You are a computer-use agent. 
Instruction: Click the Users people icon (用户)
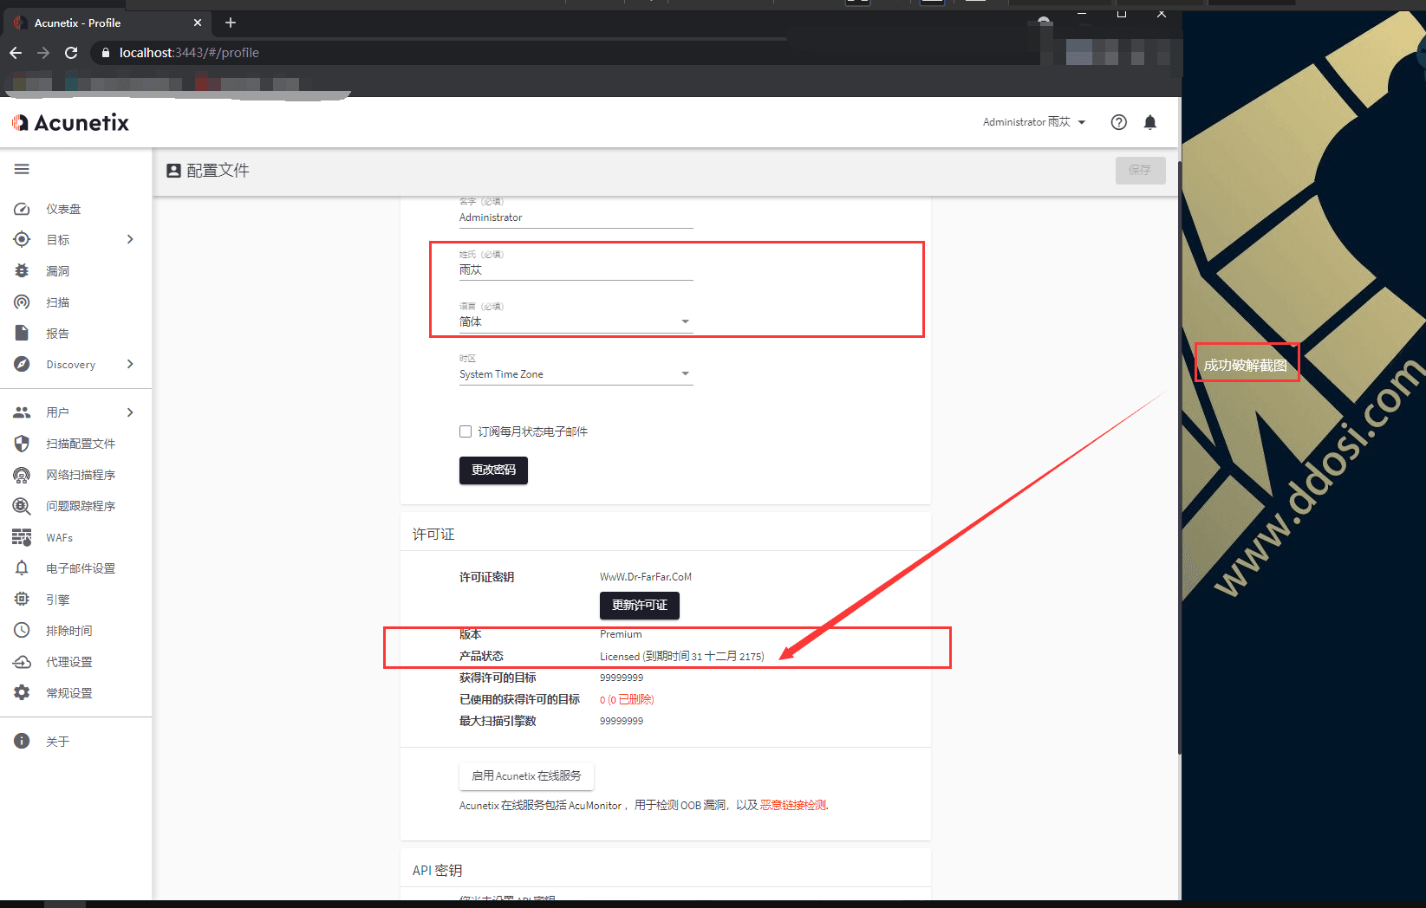(x=22, y=412)
